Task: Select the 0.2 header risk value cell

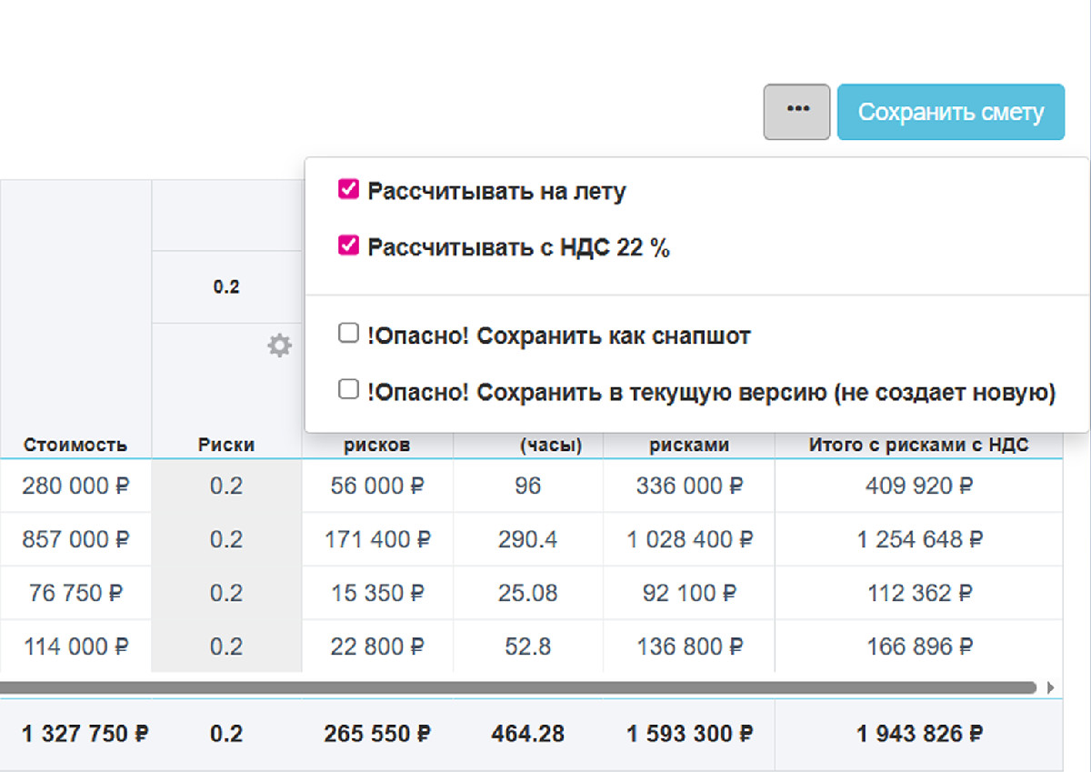Action: 226,286
